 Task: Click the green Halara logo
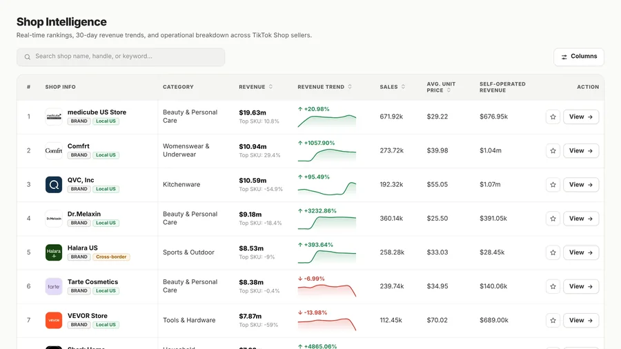[54, 252]
